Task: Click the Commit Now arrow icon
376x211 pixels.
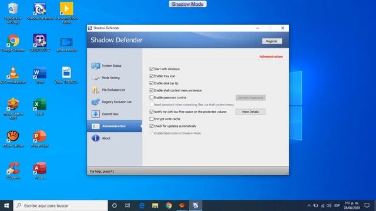Action: coord(95,114)
